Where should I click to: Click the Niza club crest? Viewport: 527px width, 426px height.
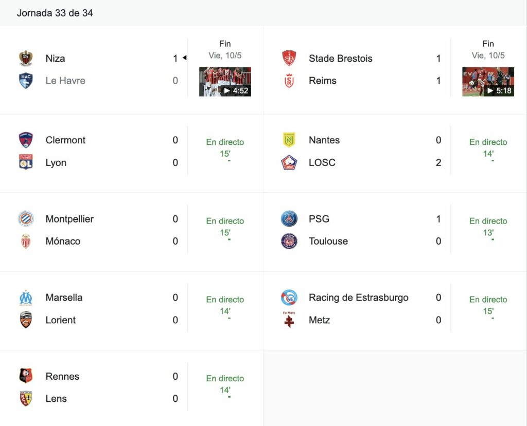point(26,58)
